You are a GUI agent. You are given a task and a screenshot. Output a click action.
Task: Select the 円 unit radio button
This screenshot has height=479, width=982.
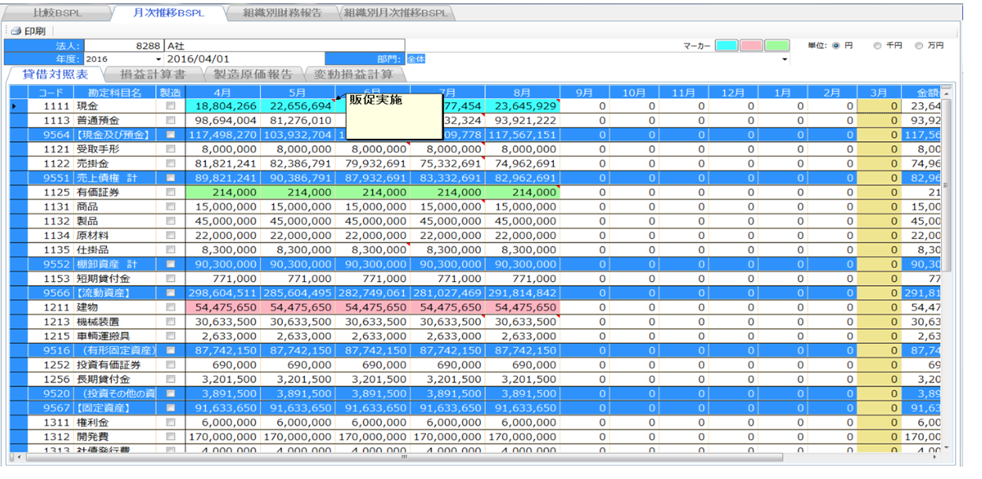[x=836, y=46]
